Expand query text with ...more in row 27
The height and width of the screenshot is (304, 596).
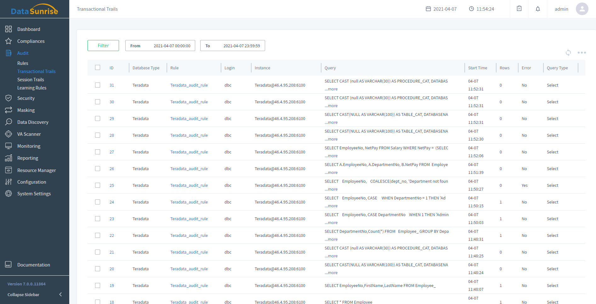coord(331,156)
